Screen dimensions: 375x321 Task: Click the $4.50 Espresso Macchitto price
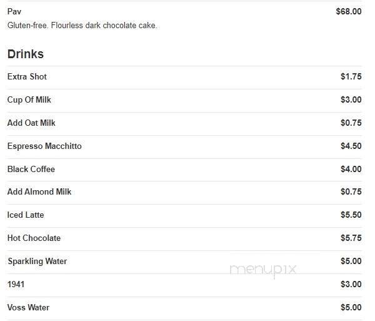(351, 146)
